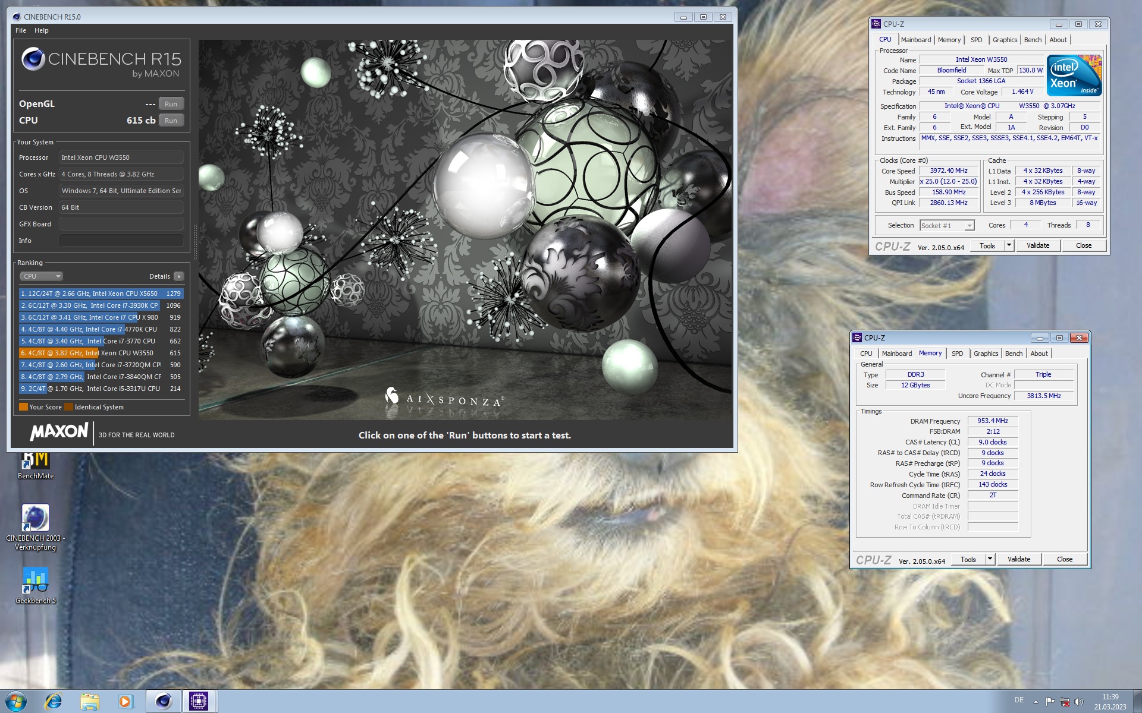Run the OpenGL benchmark

tap(171, 104)
